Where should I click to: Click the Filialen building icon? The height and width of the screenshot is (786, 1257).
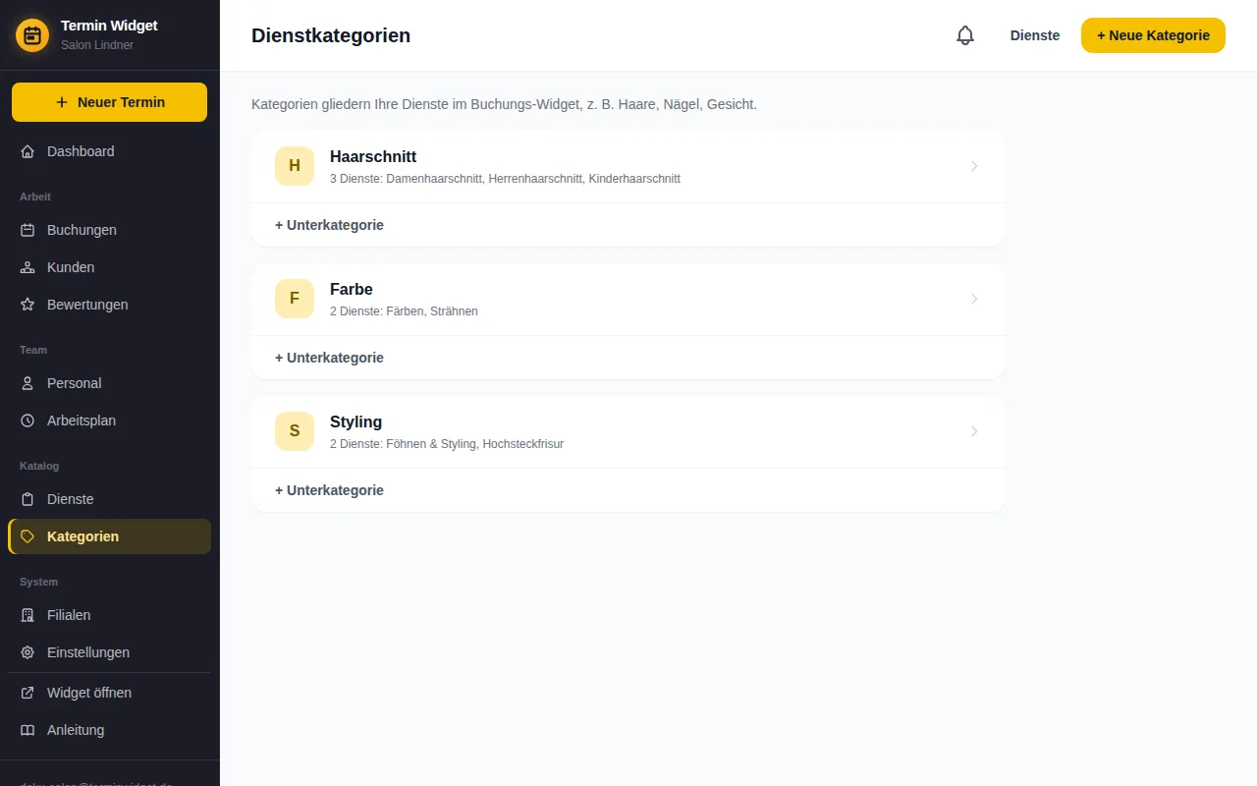(27, 615)
